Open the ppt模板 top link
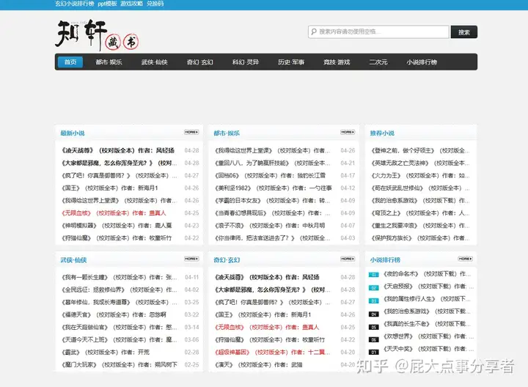 pyautogui.click(x=107, y=4)
